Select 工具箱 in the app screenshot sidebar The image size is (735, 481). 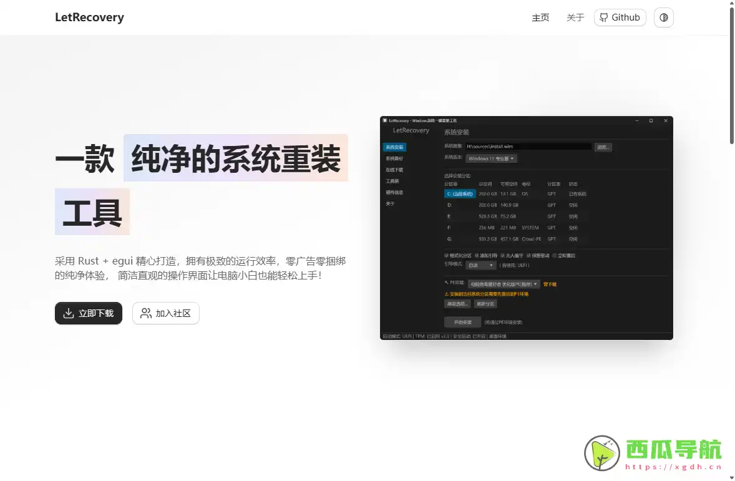coord(392,181)
